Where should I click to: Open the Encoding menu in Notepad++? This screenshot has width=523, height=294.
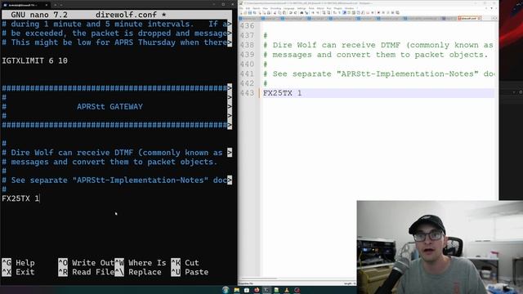pos(275,8)
